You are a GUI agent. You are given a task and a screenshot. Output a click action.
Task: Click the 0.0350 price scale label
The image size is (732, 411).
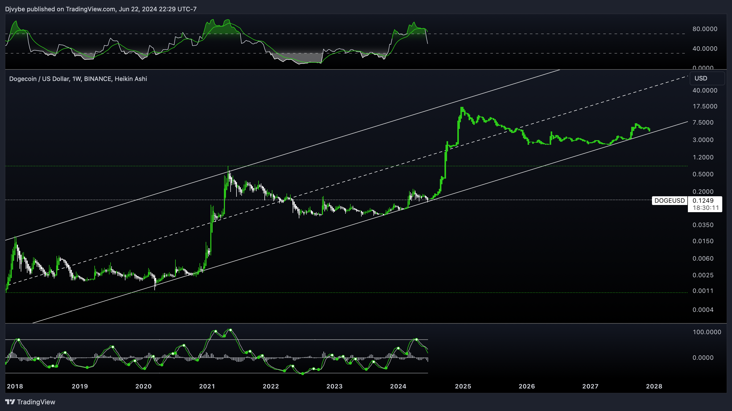703,225
